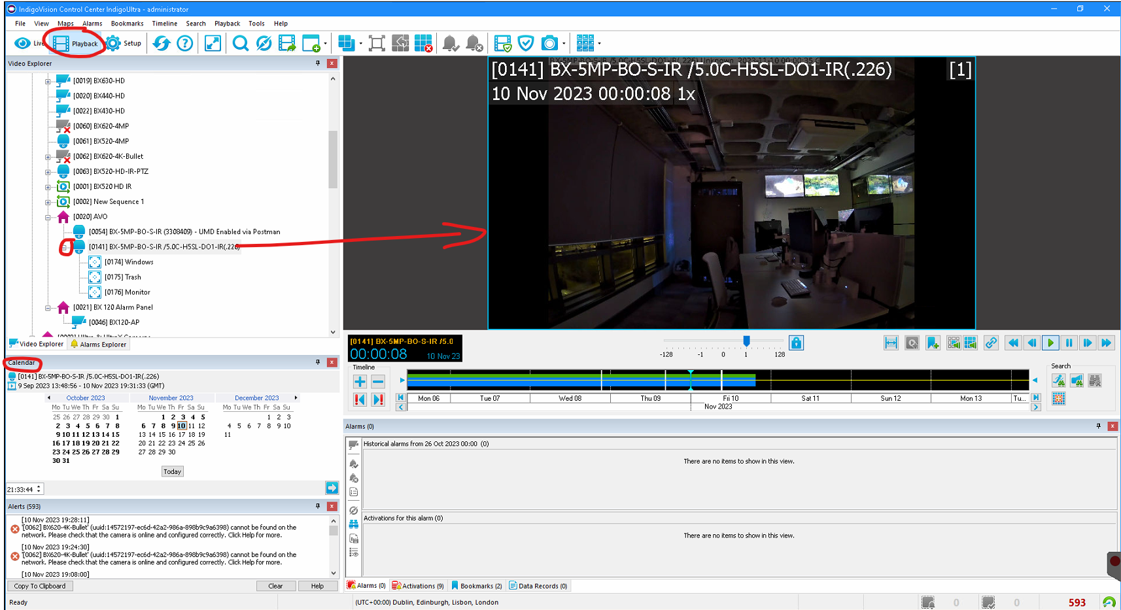Pause playback with the pause control
Image resolution: width=1121 pixels, height=610 pixels.
[1069, 343]
